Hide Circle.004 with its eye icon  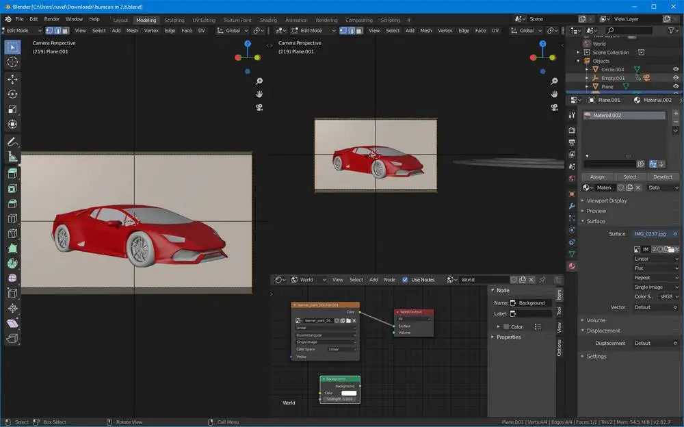[x=676, y=69]
